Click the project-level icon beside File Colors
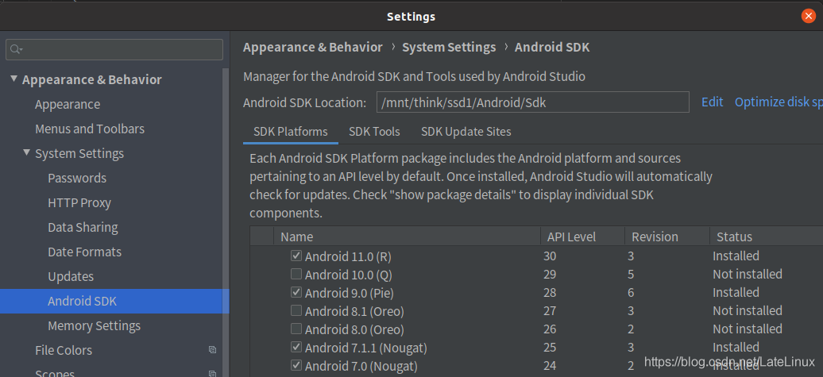 point(212,350)
